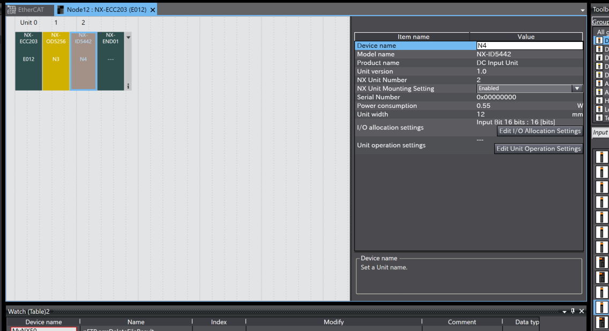The width and height of the screenshot is (609, 331).
Task: Open the document tab list dropdown arrow
Action: 582,10
